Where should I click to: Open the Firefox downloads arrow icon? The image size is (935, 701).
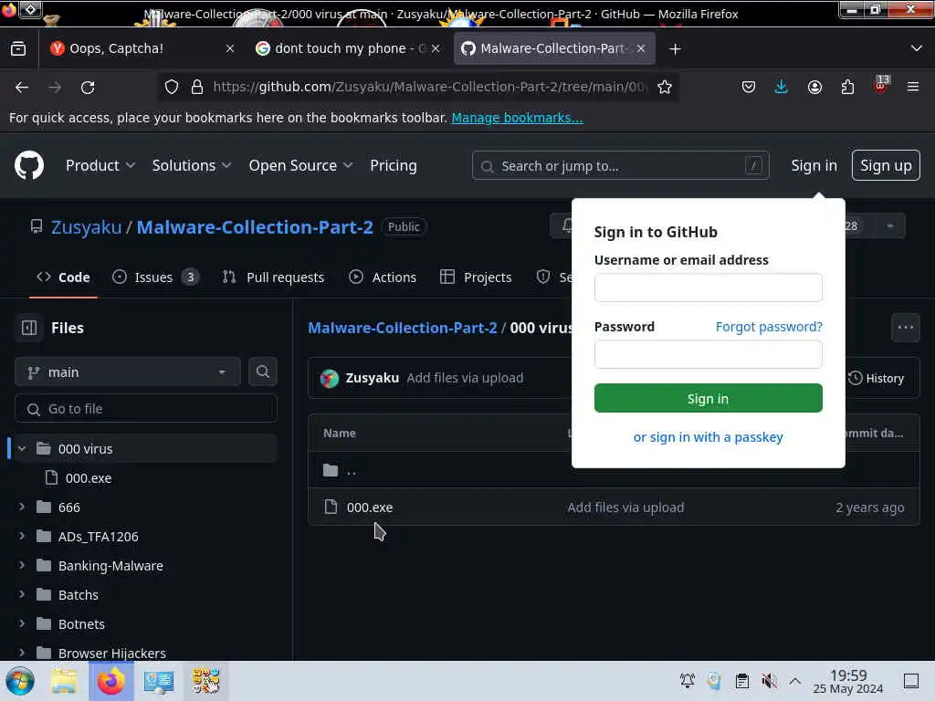pyautogui.click(x=782, y=87)
